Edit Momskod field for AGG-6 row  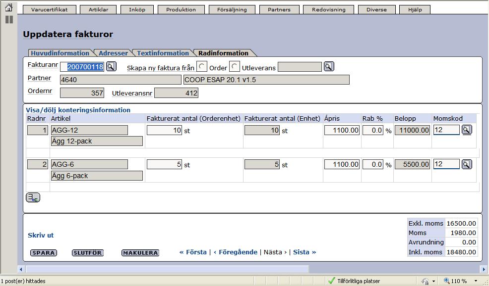[446, 164]
